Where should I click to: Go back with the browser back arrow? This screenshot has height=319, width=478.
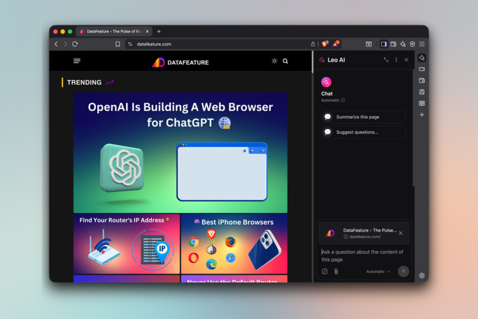56,44
